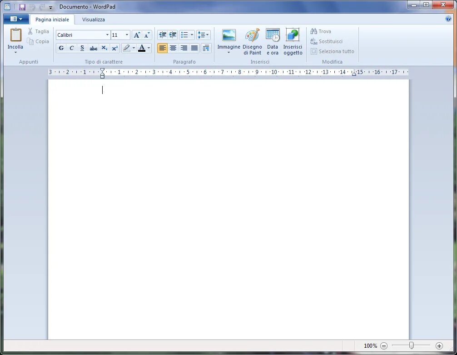Toggle italic (C) formatting

(x=72, y=48)
